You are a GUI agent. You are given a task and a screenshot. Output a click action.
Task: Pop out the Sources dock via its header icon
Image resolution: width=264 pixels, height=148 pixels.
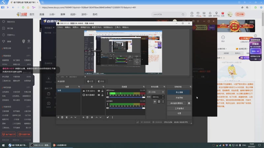pos(103,86)
